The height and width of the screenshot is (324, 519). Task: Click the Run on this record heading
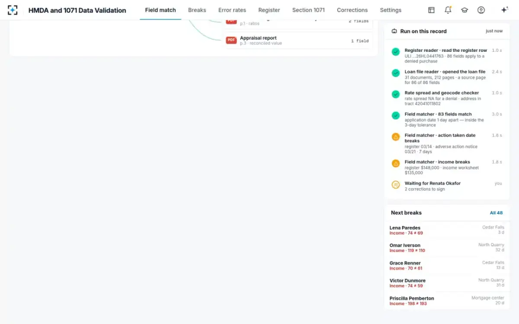(x=423, y=31)
